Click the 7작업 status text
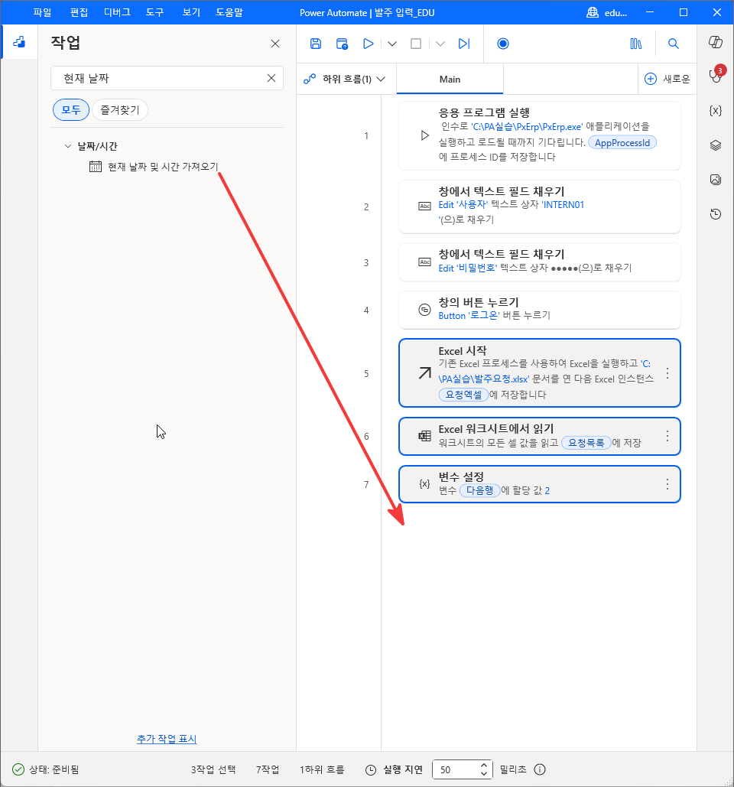 268,769
